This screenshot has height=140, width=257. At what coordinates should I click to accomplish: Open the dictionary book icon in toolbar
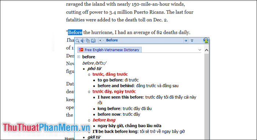93,40
